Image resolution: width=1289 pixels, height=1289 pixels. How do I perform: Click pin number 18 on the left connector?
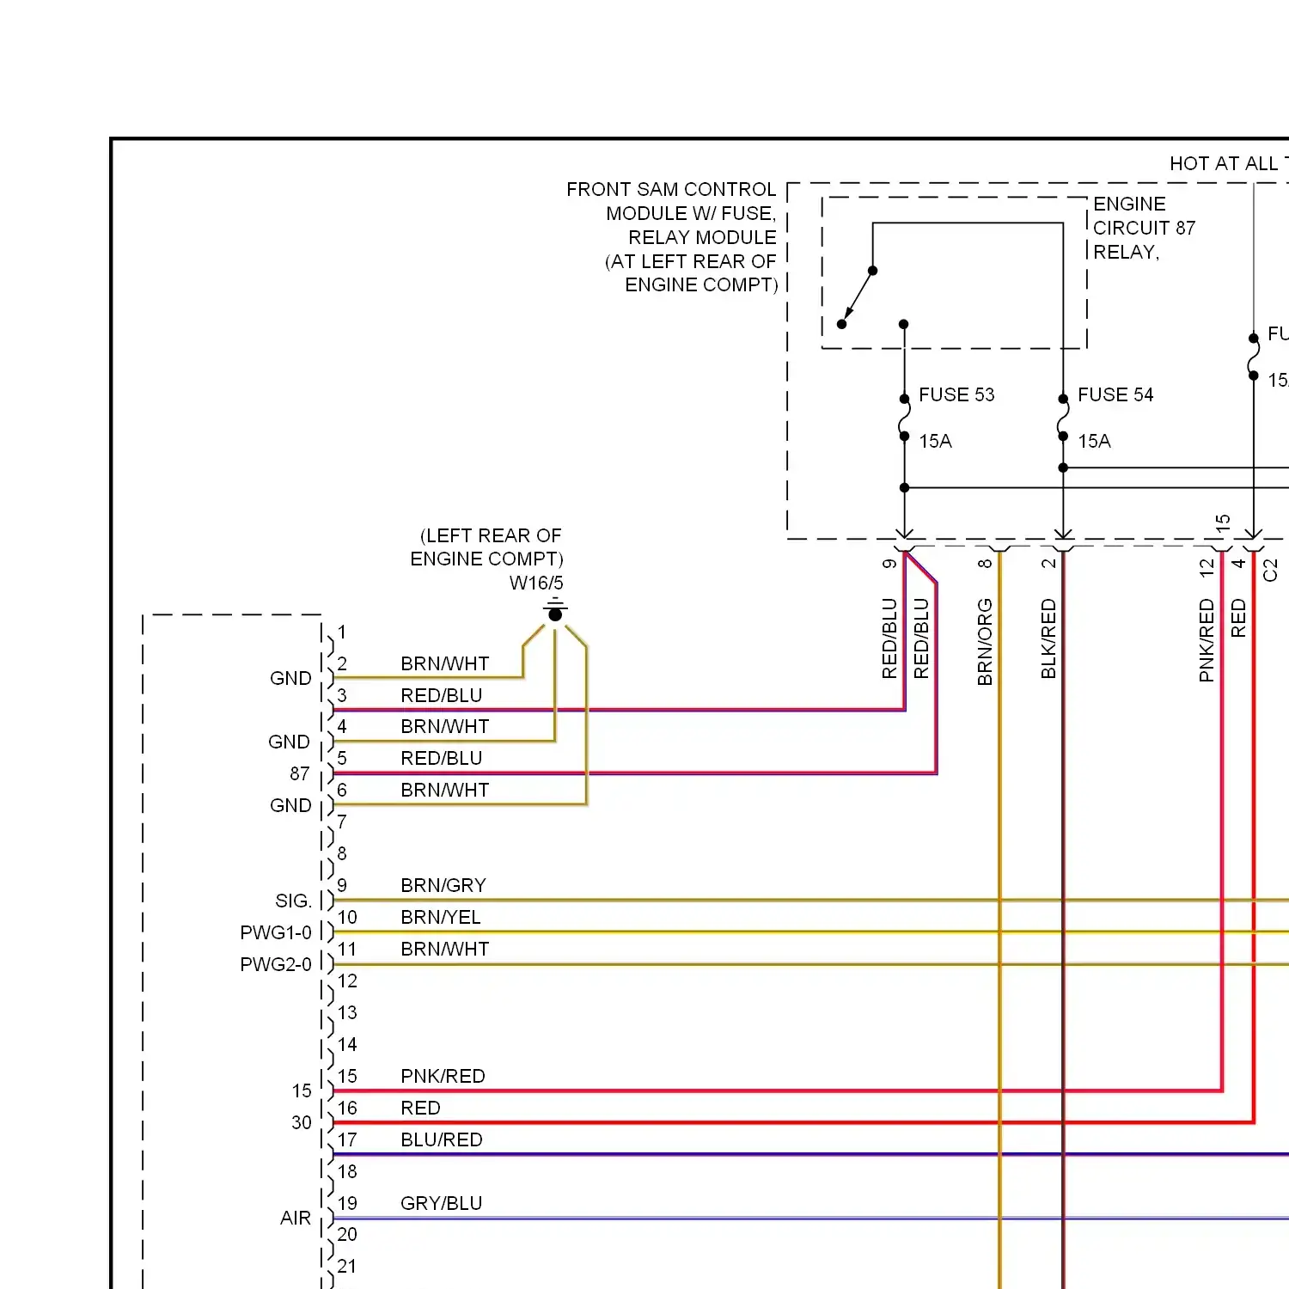tap(347, 1171)
